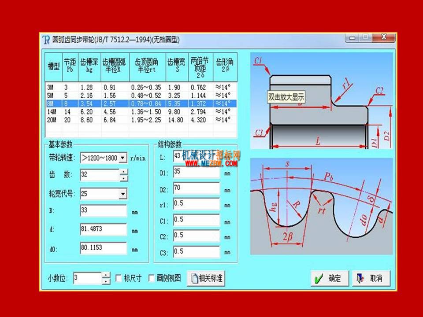Click the 齿顶圆角半径rt column header
This screenshot has height=317, width=423.
click(148, 67)
